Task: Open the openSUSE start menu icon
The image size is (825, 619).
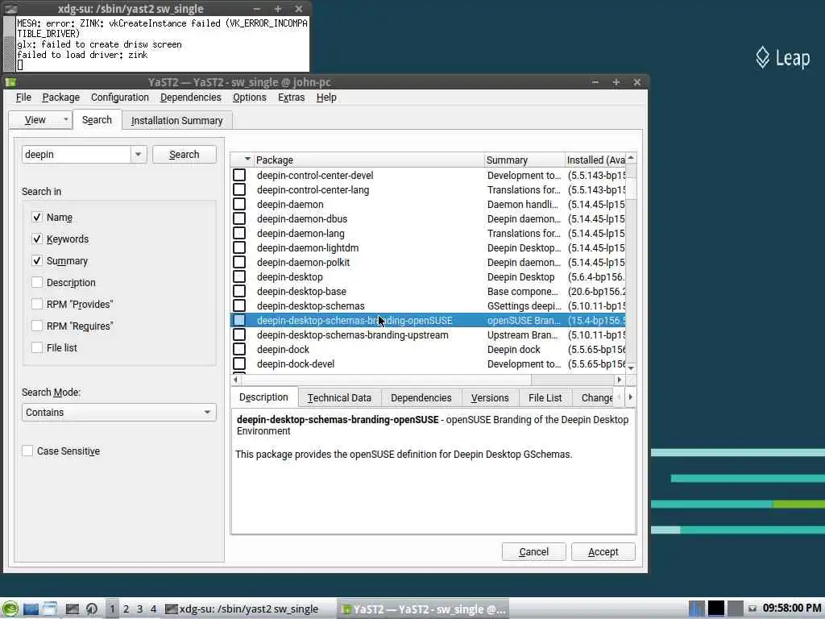Action: (10, 609)
